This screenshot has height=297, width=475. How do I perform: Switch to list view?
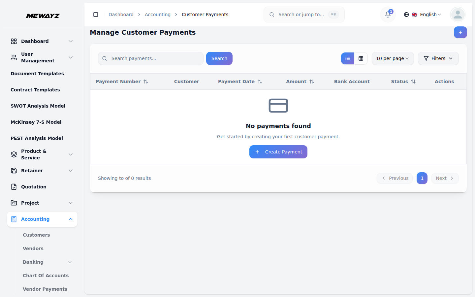pyautogui.click(x=348, y=58)
